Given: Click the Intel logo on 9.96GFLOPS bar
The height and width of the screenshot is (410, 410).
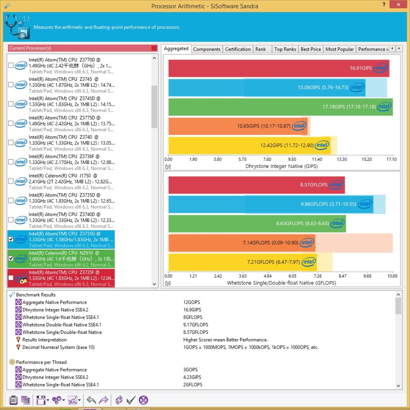Looking at the screenshot, I should click(365, 204).
